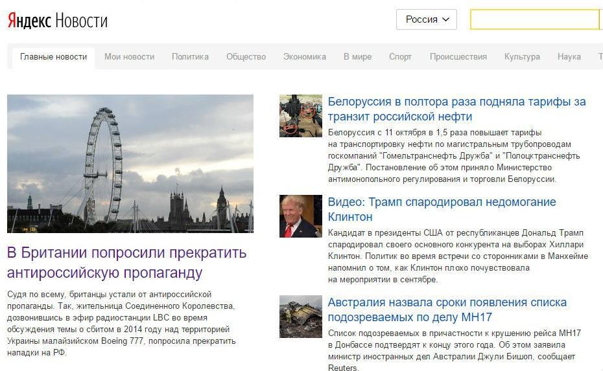Open the Экономика tab
This screenshot has height=371, width=603.
coord(305,57)
